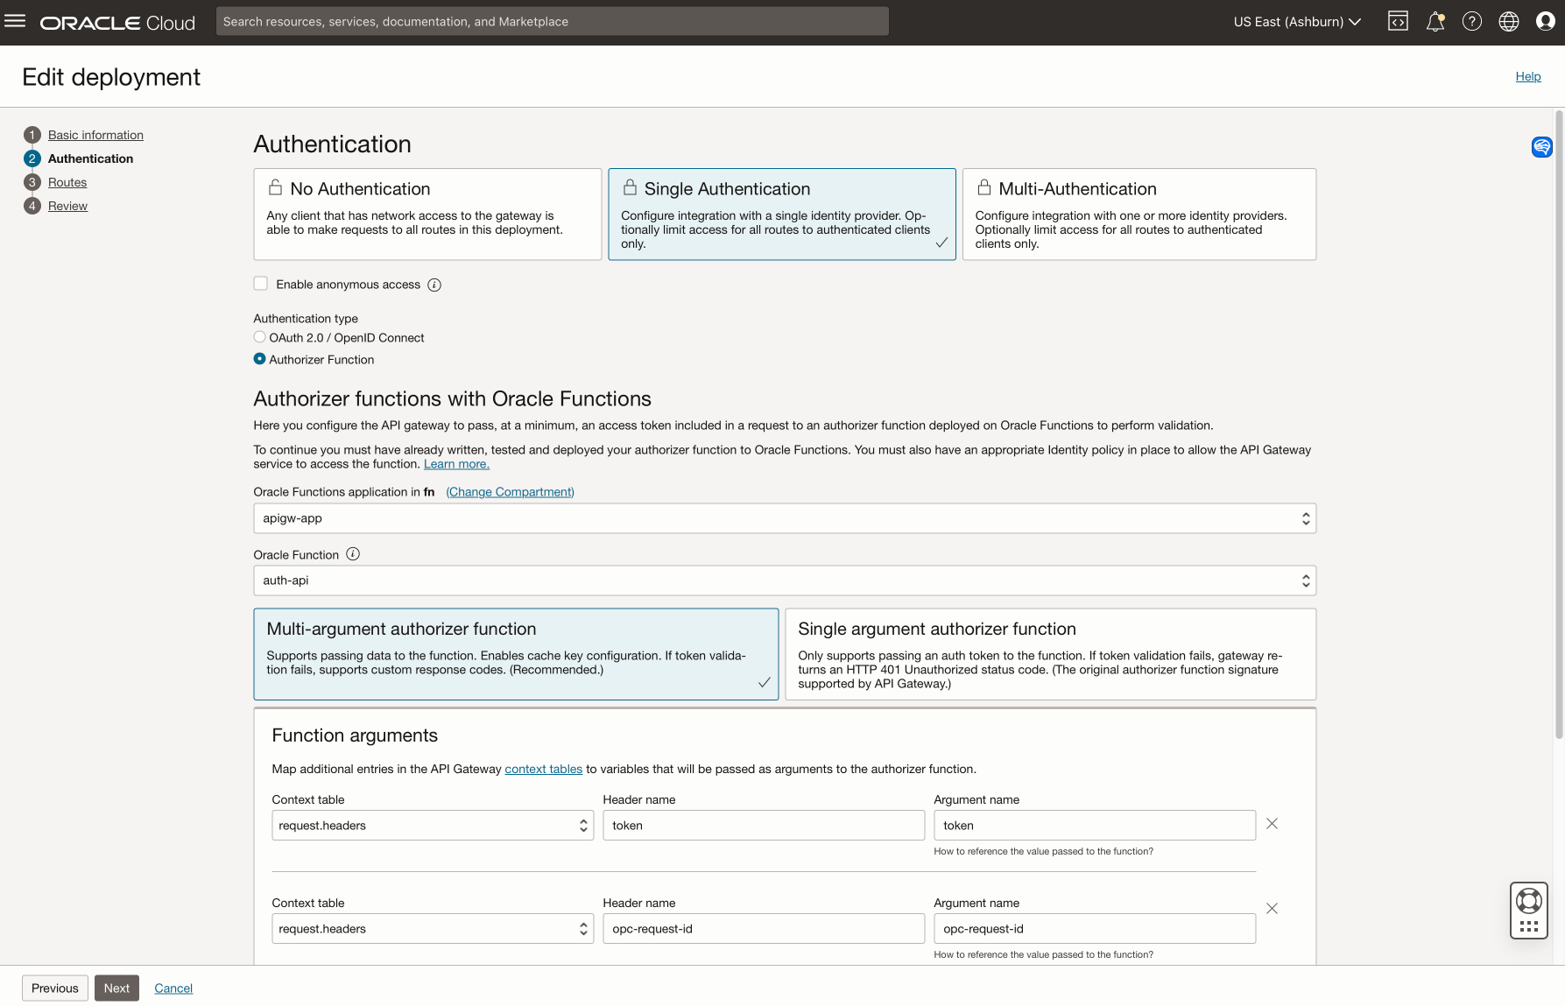Open the language globe menu
This screenshot has height=1006, width=1565.
pos(1508,22)
